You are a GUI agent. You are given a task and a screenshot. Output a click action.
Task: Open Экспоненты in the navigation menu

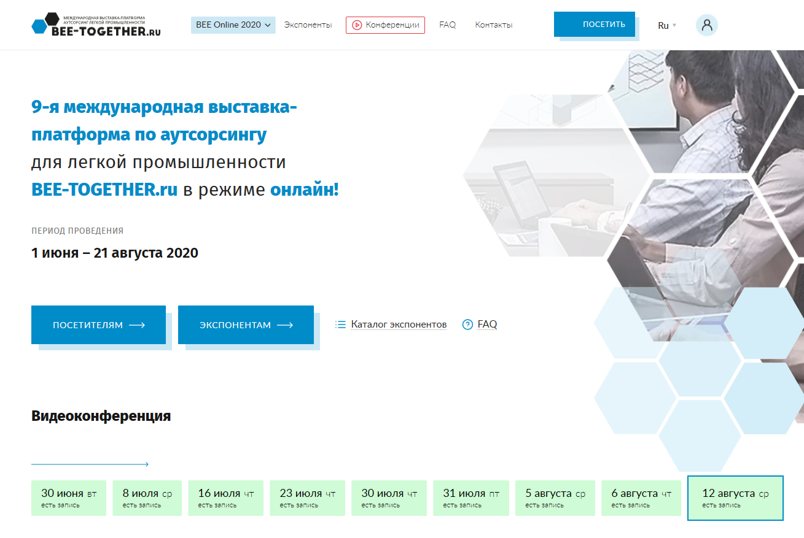tap(308, 25)
